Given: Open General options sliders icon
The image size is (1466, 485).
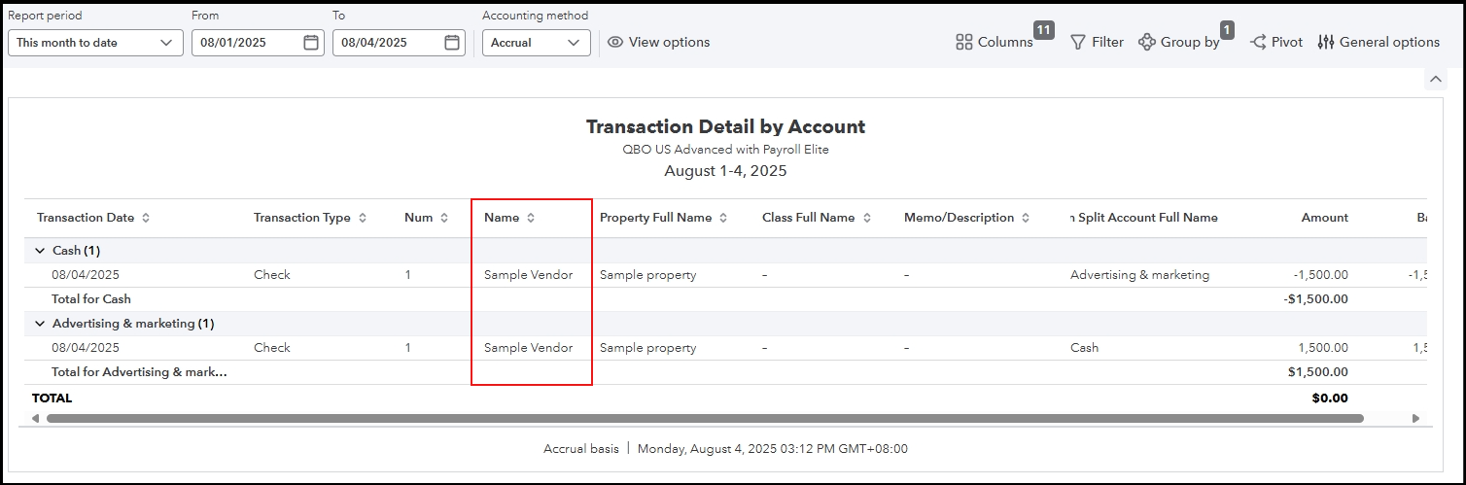Looking at the screenshot, I should tap(1326, 42).
